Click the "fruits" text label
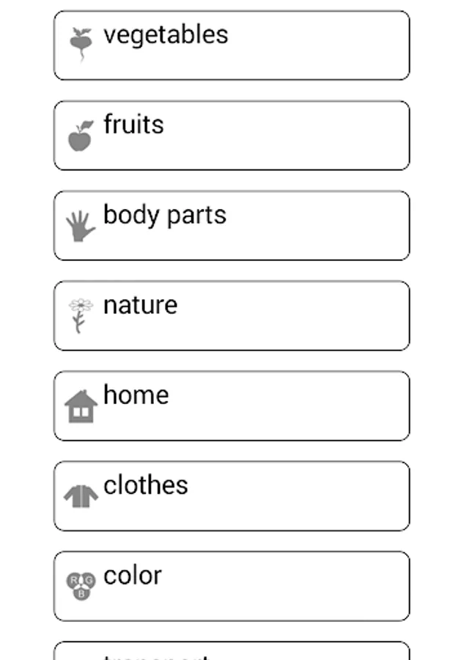This screenshot has height=660, width=464. [133, 125]
